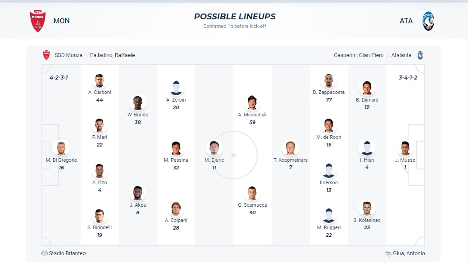Viewport: 468px width, 266px height.
Task: Open the Atalanta team name link
Action: pos(401,55)
